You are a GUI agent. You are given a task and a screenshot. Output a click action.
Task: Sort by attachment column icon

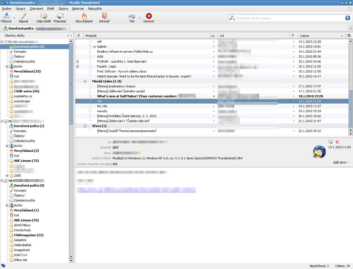tap(79, 36)
